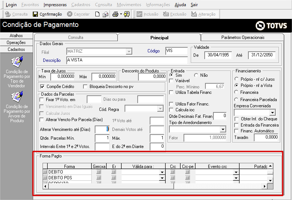292x200 pixels.
Task: Open the Login menu
Action: point(11,5)
